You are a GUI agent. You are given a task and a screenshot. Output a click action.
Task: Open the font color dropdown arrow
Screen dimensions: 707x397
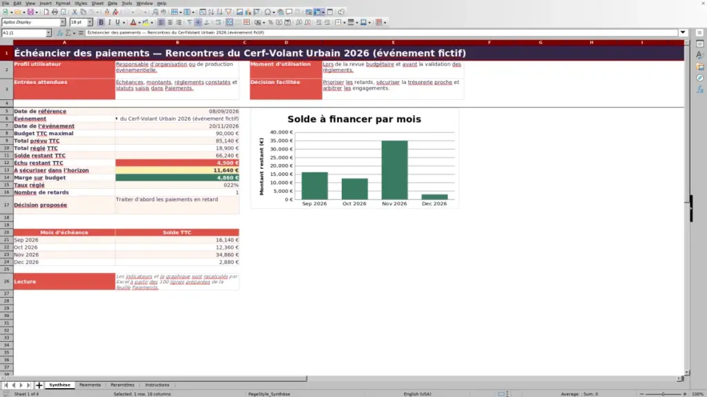coord(139,23)
